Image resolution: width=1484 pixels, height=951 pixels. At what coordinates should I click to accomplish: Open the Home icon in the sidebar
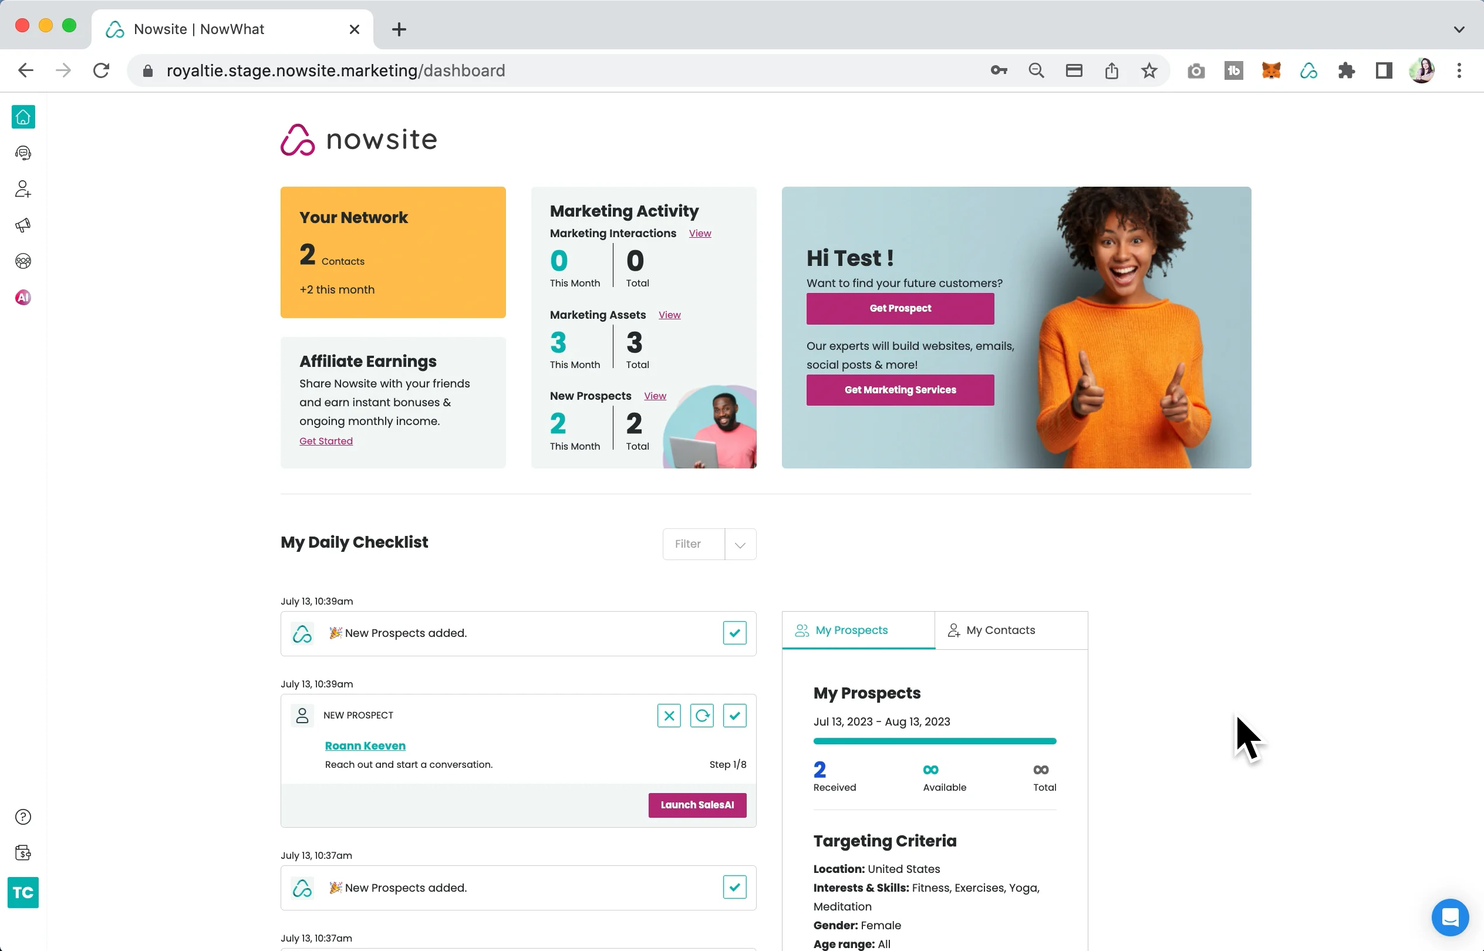(23, 117)
